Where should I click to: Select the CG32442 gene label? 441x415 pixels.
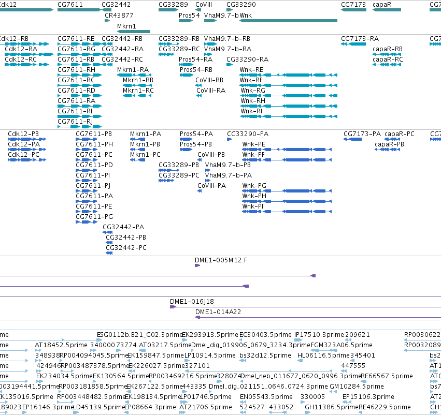coord(116,5)
